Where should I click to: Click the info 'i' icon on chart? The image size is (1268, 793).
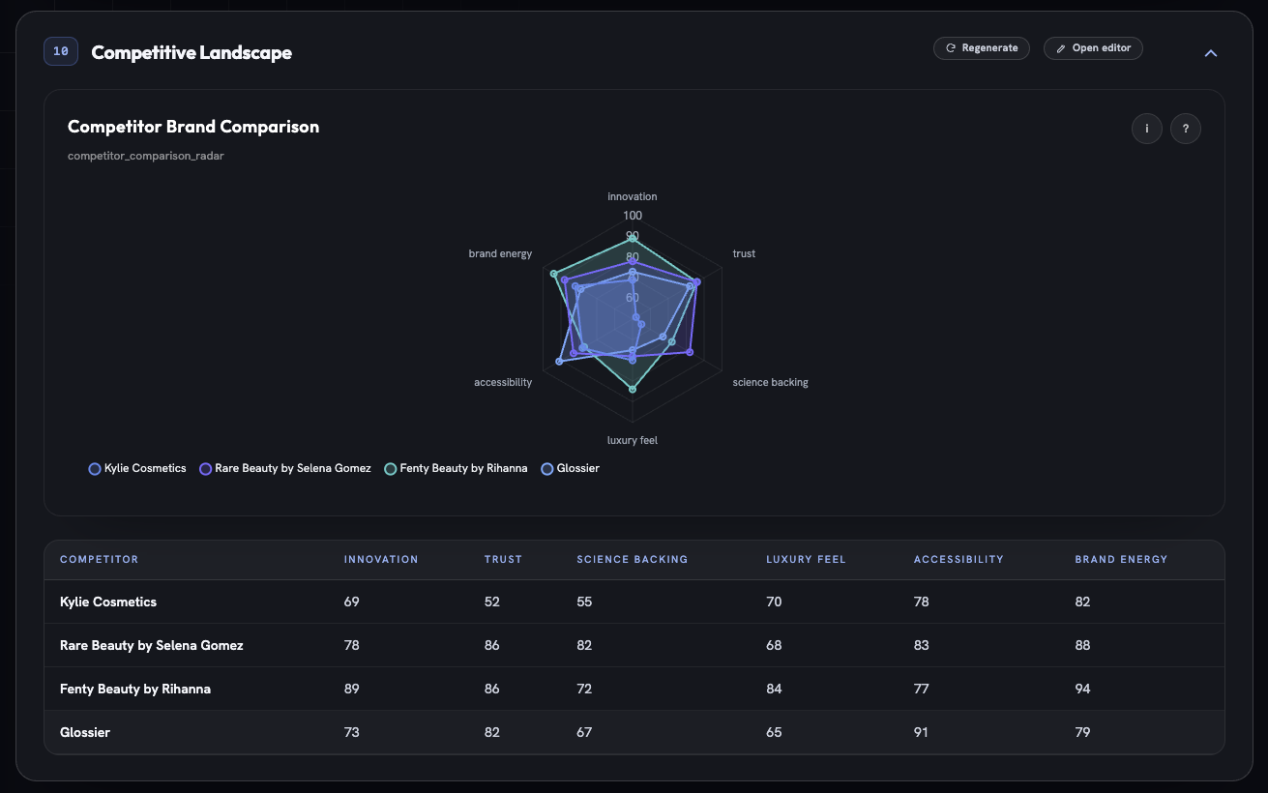click(1147, 129)
